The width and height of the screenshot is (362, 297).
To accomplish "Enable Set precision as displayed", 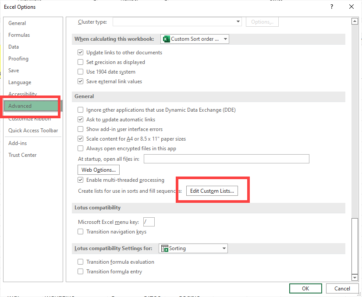I will coord(81,62).
